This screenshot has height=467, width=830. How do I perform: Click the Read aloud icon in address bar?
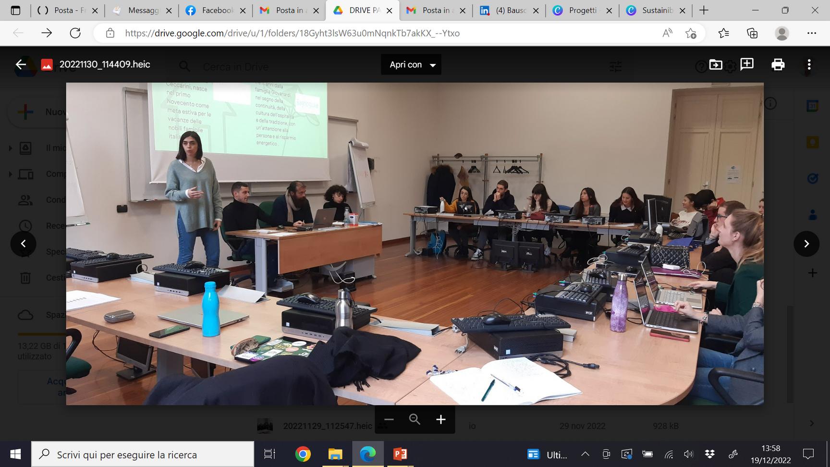pos(667,33)
